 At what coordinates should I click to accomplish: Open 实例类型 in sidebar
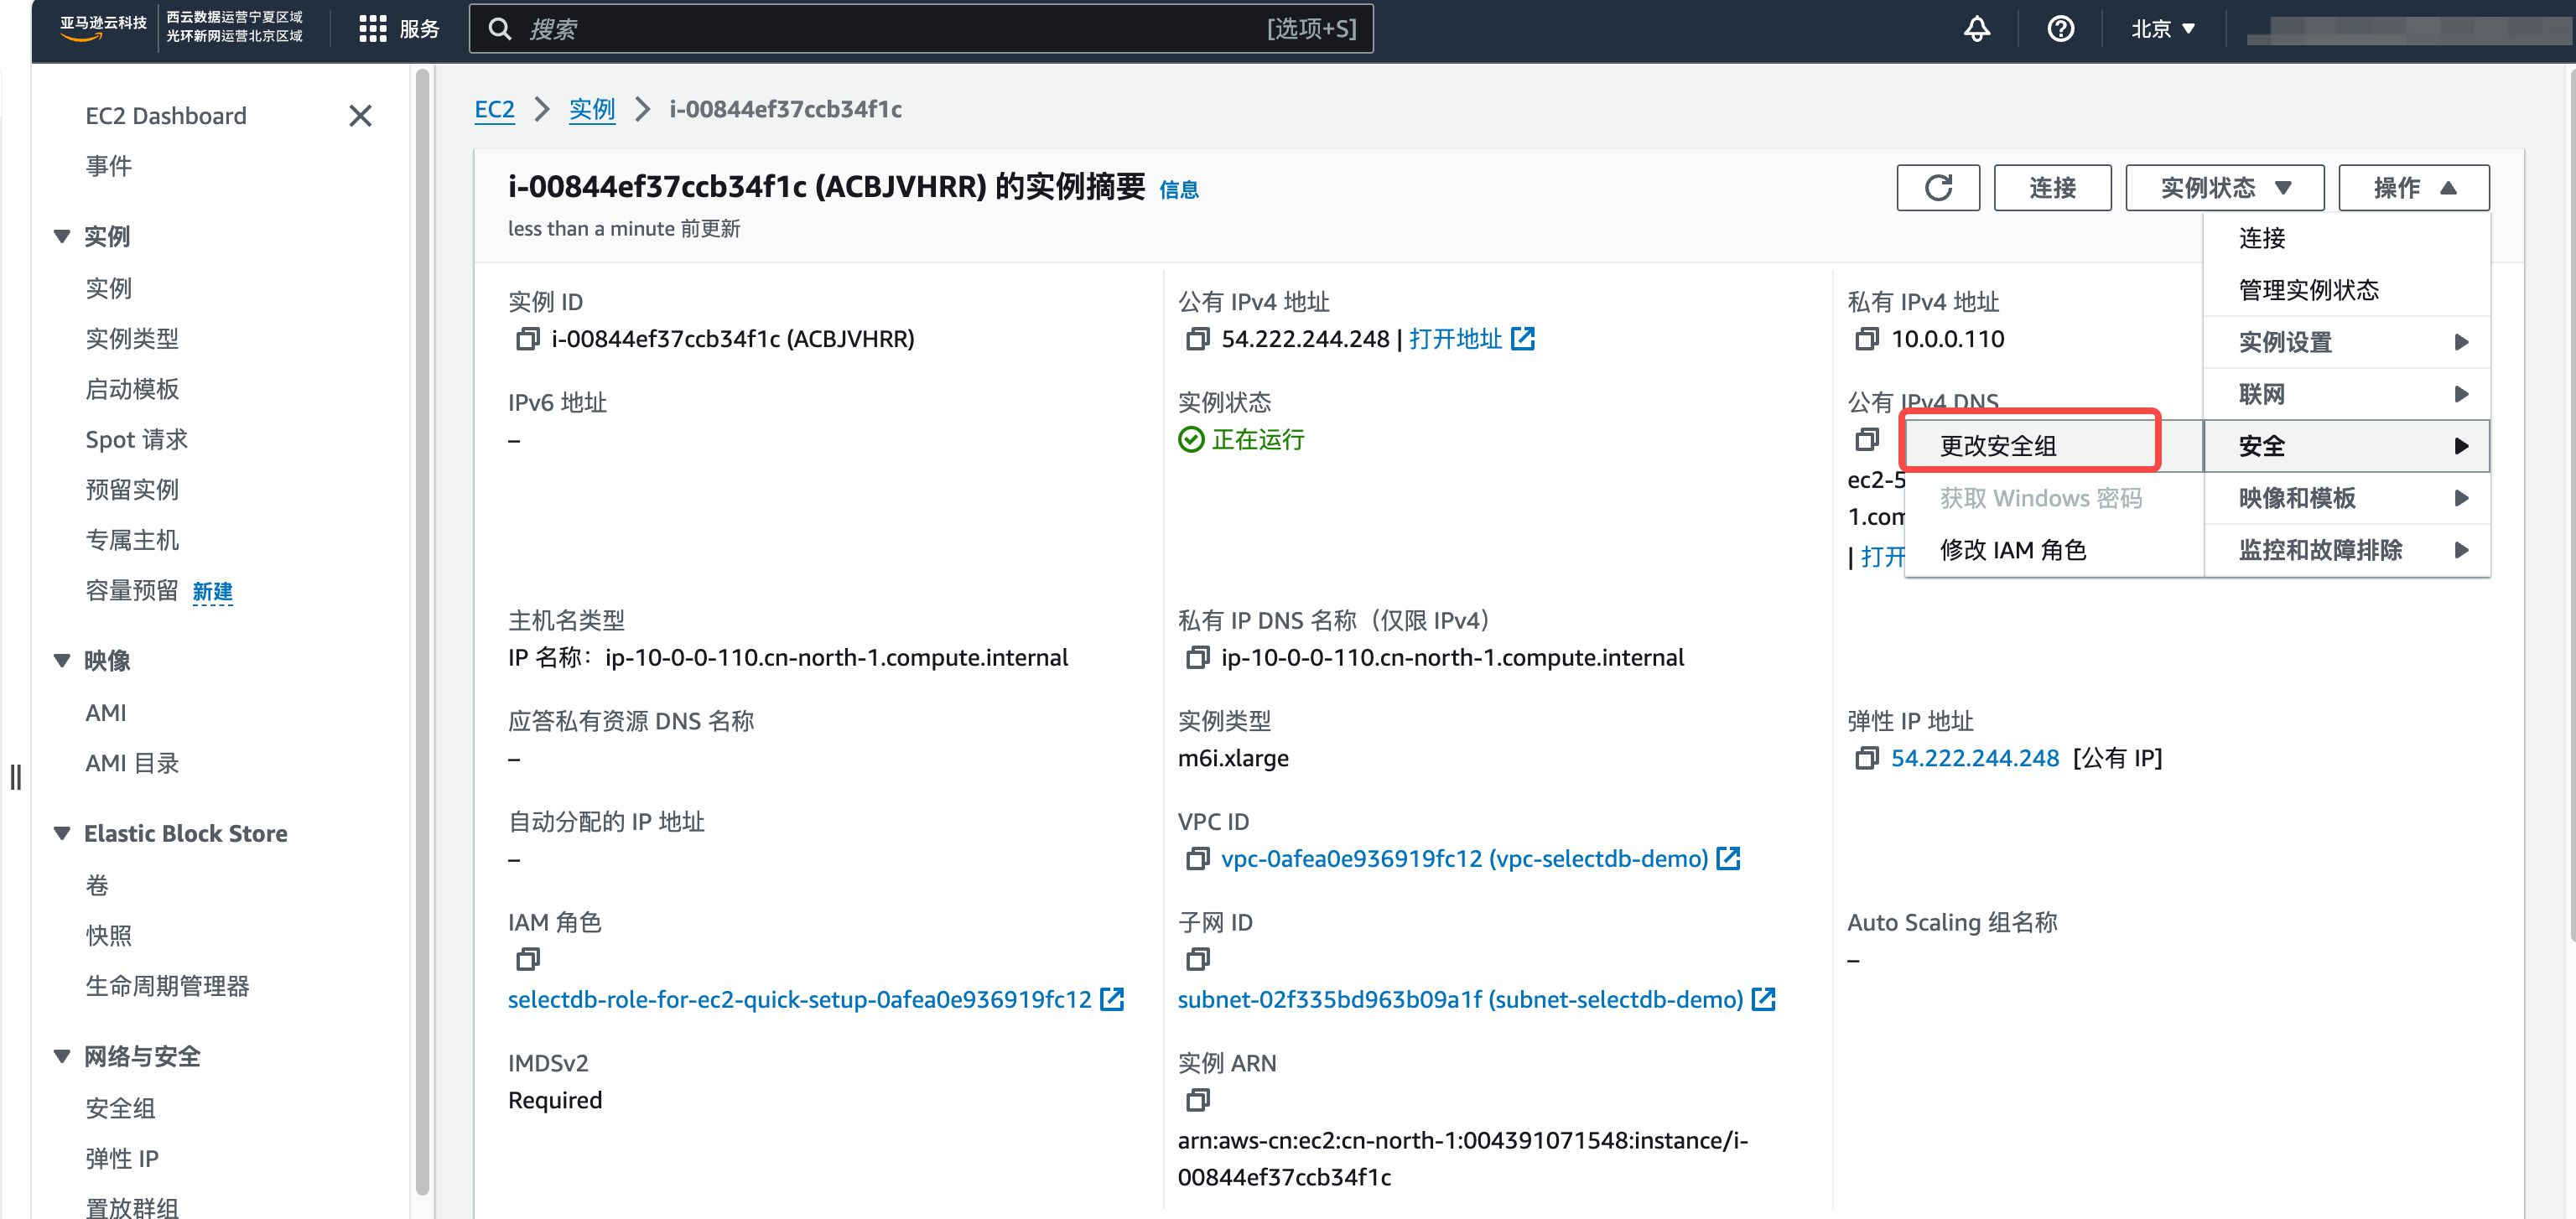click(x=132, y=339)
